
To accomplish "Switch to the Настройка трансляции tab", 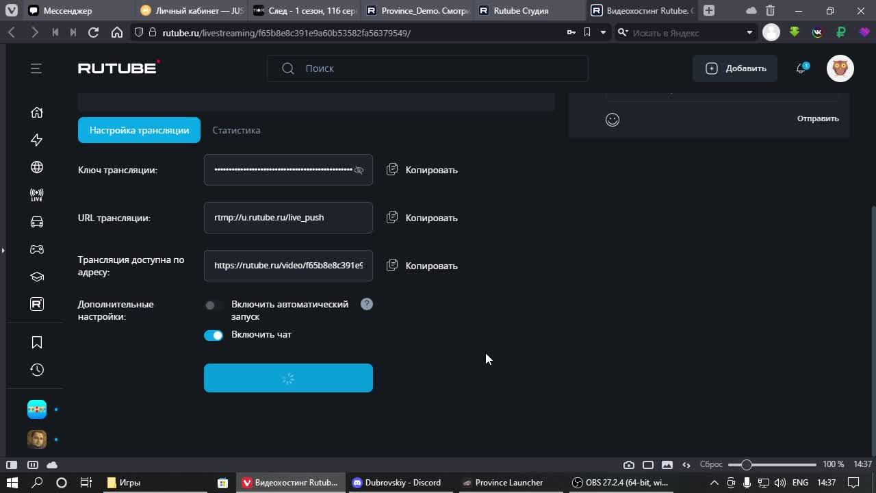I will (139, 130).
